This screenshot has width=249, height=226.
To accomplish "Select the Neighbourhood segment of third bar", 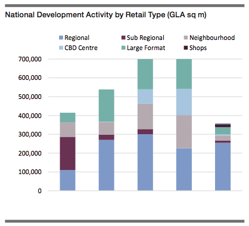I will click(x=145, y=116).
